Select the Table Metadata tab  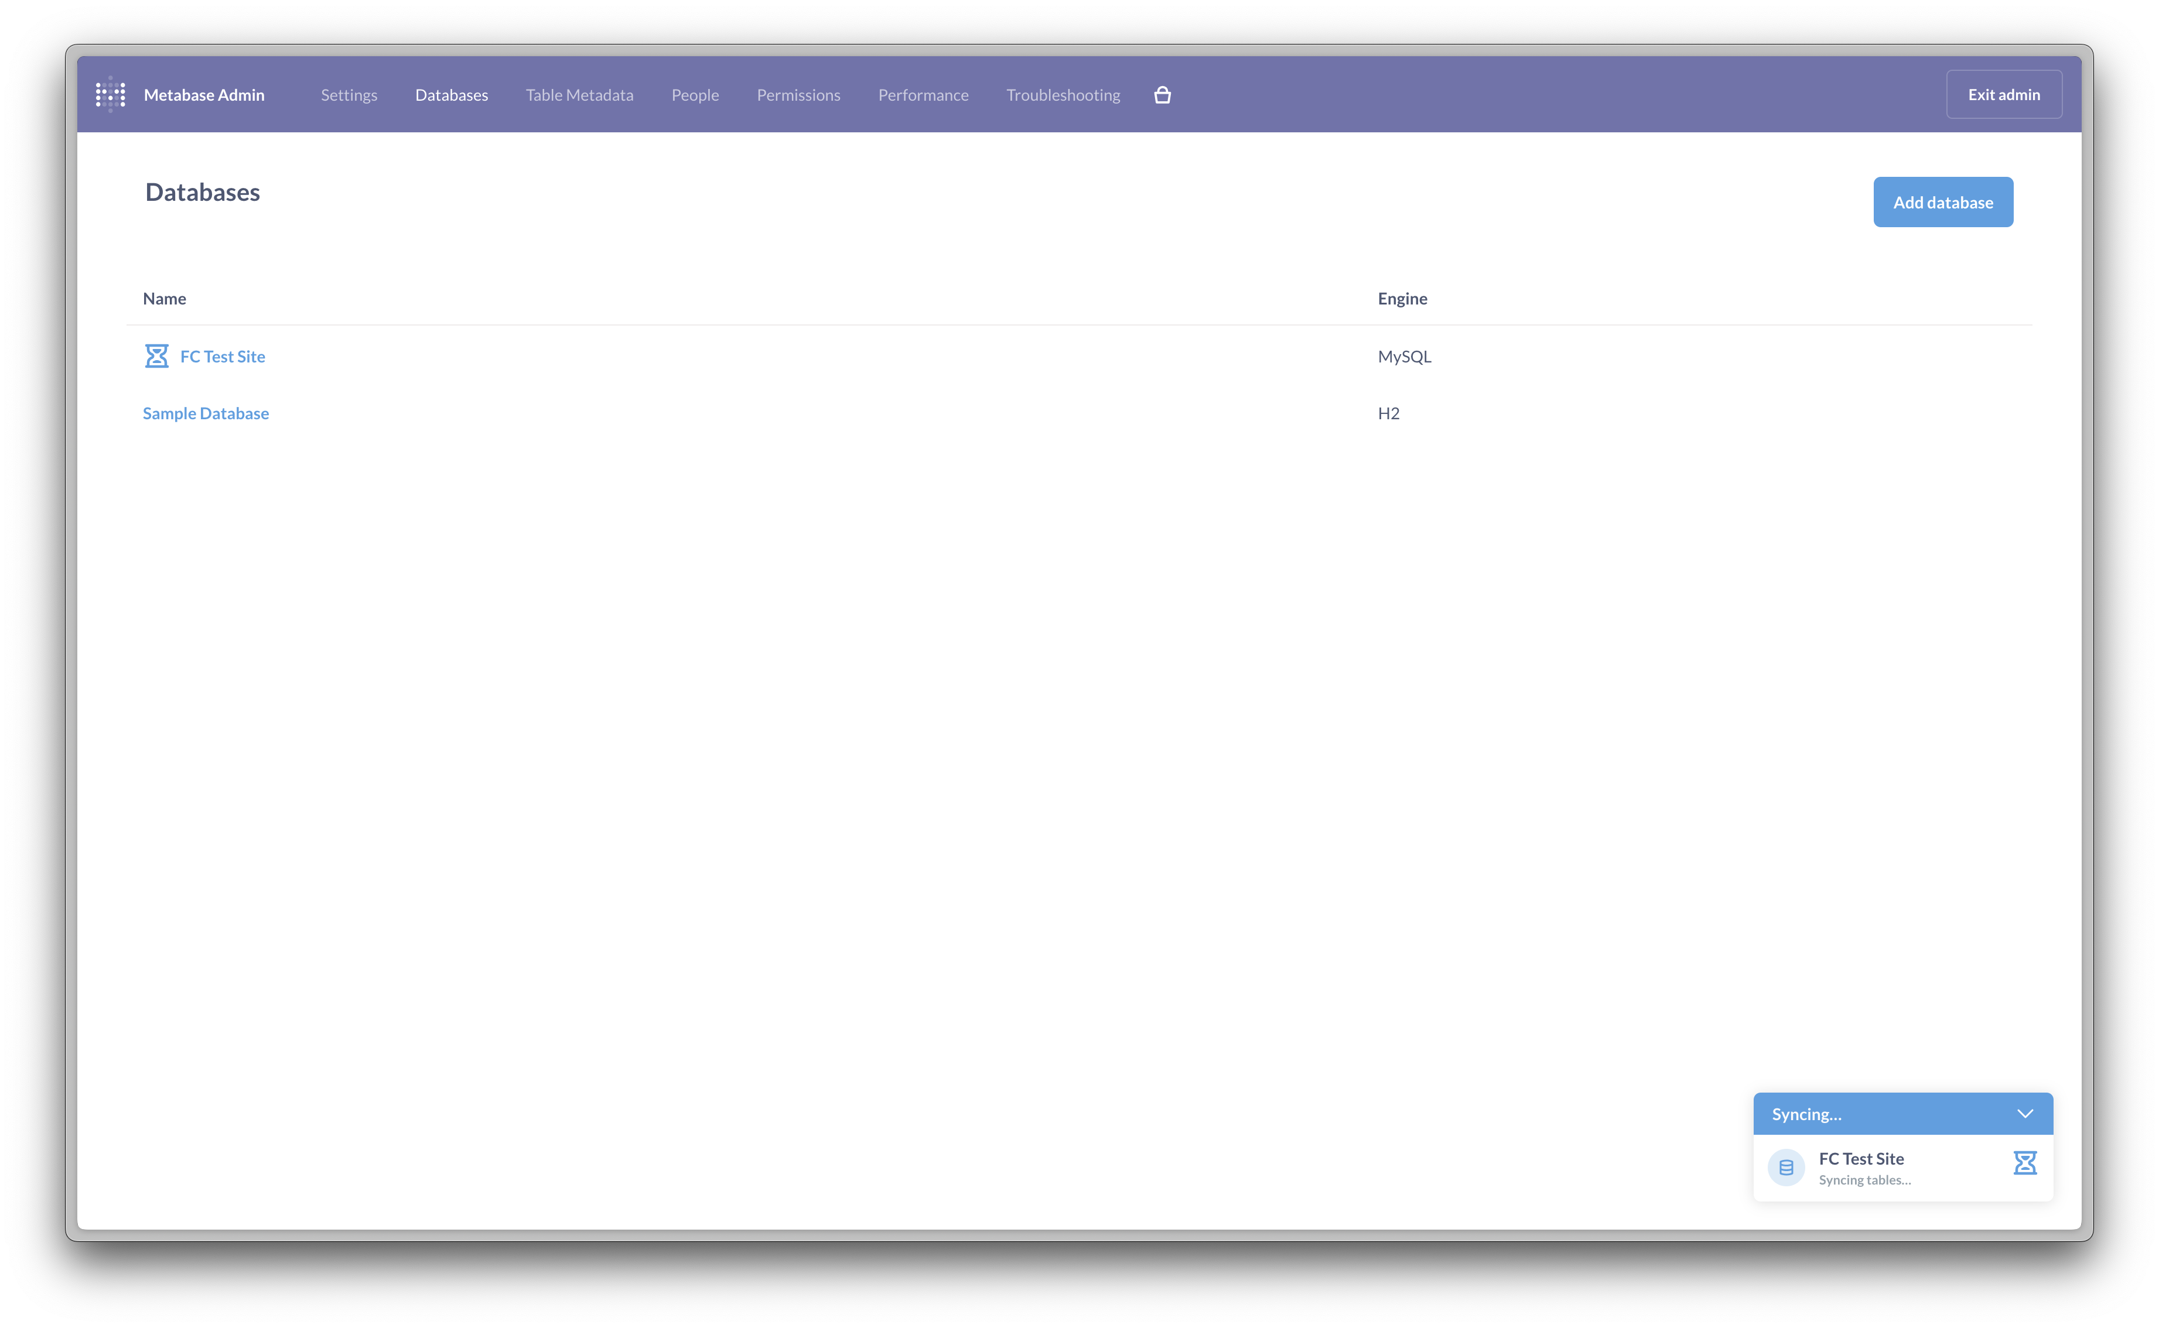click(580, 94)
